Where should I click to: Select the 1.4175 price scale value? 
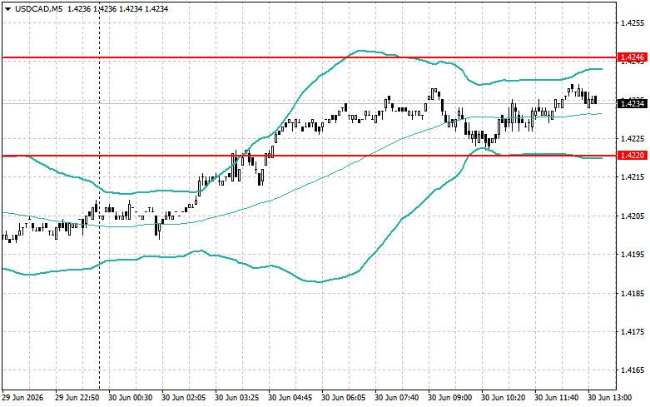point(633,332)
